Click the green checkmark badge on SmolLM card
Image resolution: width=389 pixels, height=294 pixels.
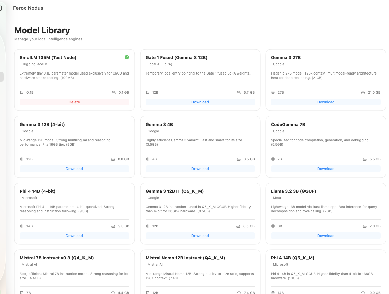click(127, 57)
